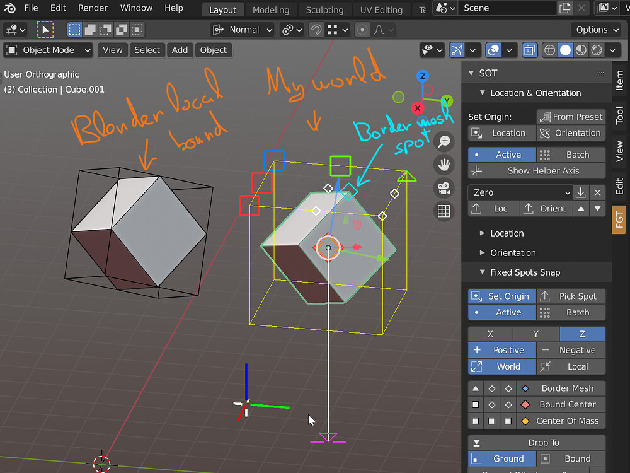Screen dimensions: 630x473
Task: Click the Z axis on navigation gizmo
Action: click(422, 76)
